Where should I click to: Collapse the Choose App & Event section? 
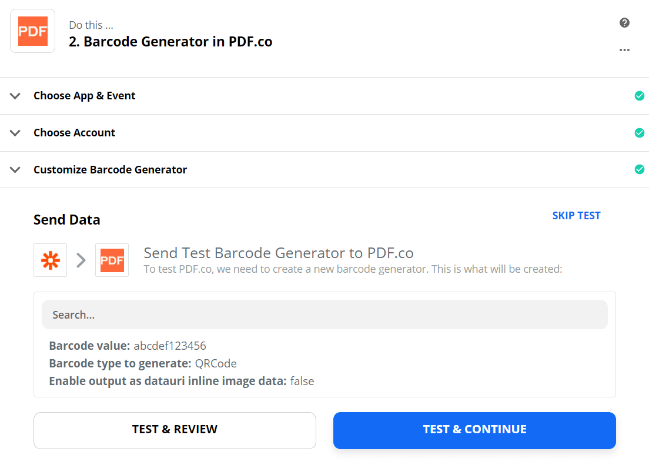[15, 95]
